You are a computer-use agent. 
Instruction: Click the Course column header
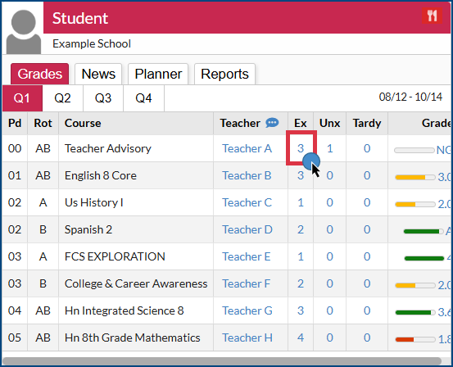[83, 123]
